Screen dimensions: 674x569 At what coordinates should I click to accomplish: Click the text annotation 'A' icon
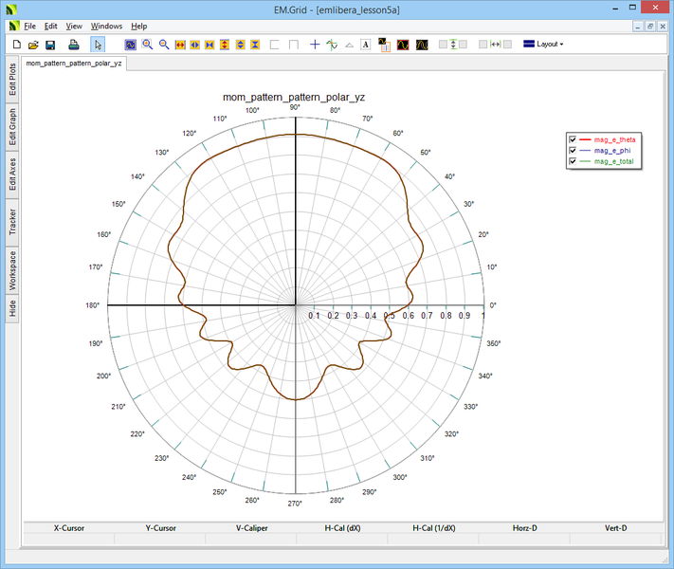[x=365, y=45]
